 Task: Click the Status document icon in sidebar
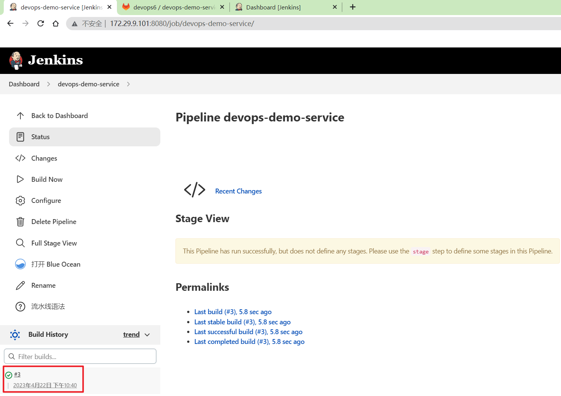[20, 137]
